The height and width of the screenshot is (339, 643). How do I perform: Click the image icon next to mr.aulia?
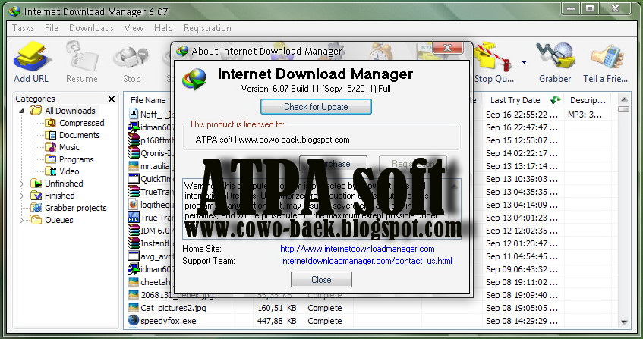134,166
